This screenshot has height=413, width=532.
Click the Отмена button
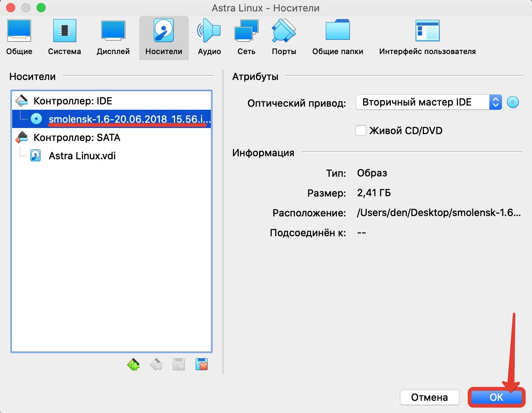pyautogui.click(x=429, y=397)
